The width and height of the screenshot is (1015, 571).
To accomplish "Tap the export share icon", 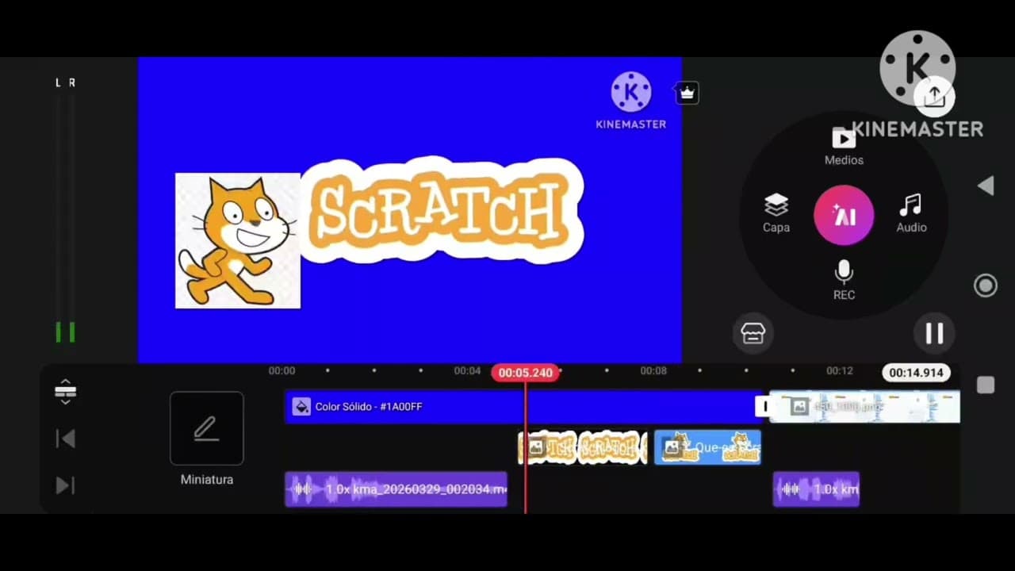I will pos(935,96).
